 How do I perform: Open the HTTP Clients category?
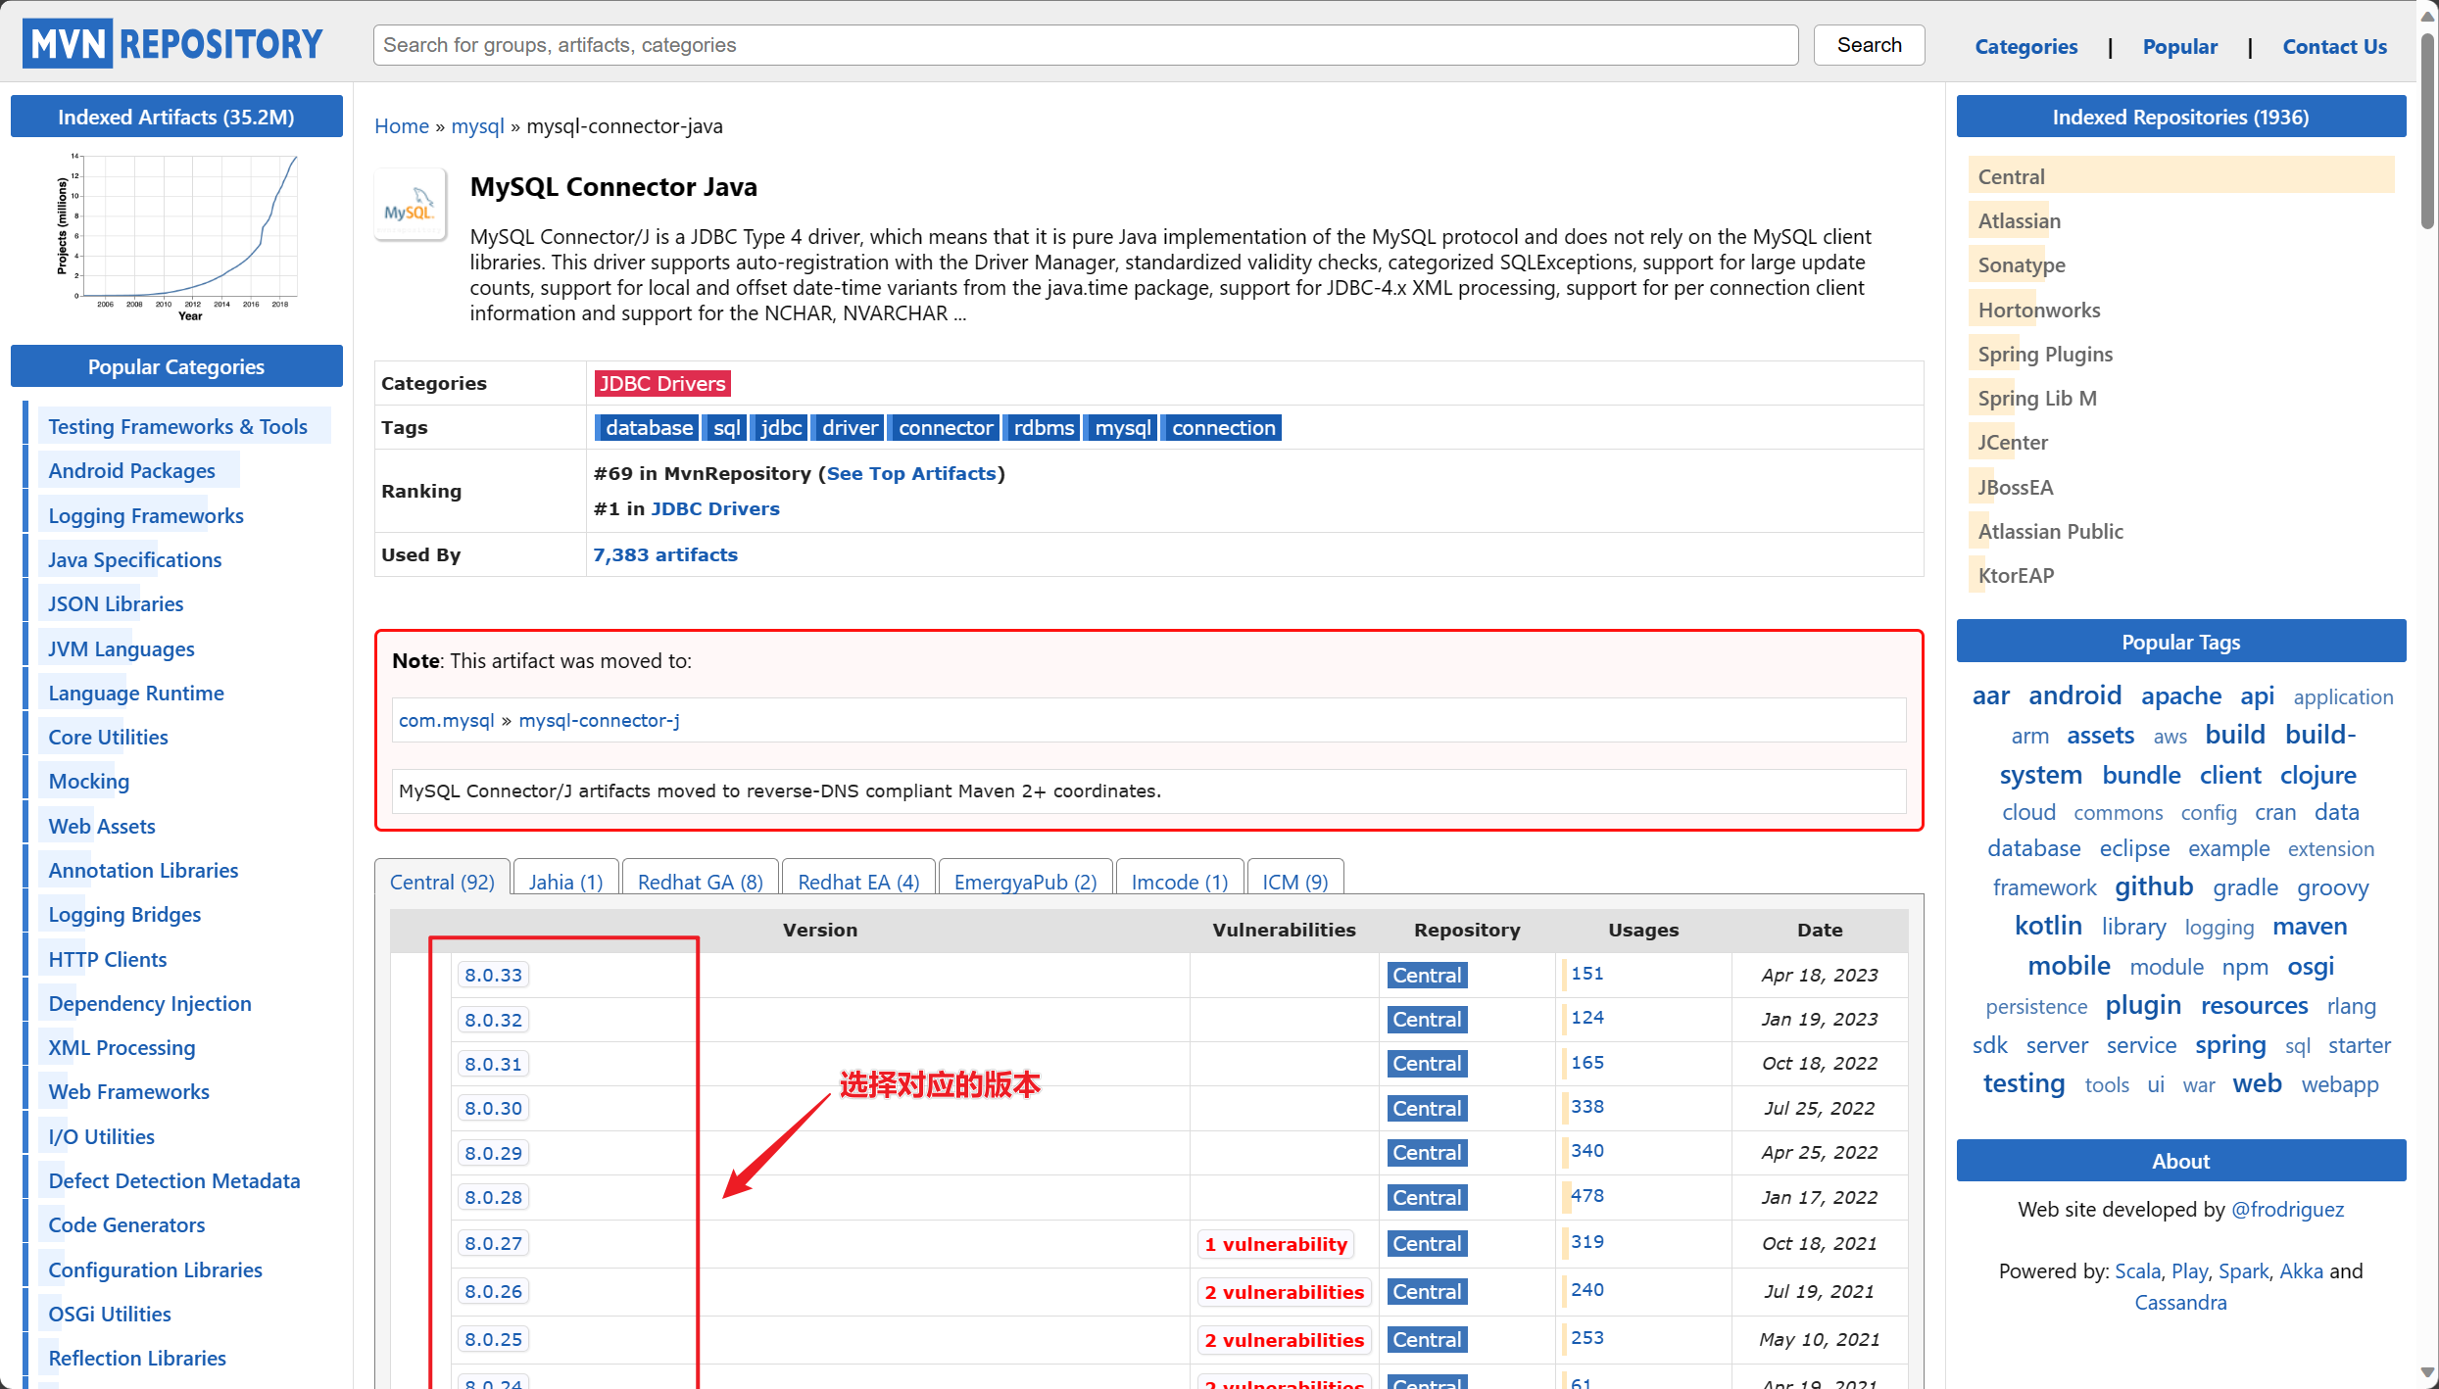point(108,959)
